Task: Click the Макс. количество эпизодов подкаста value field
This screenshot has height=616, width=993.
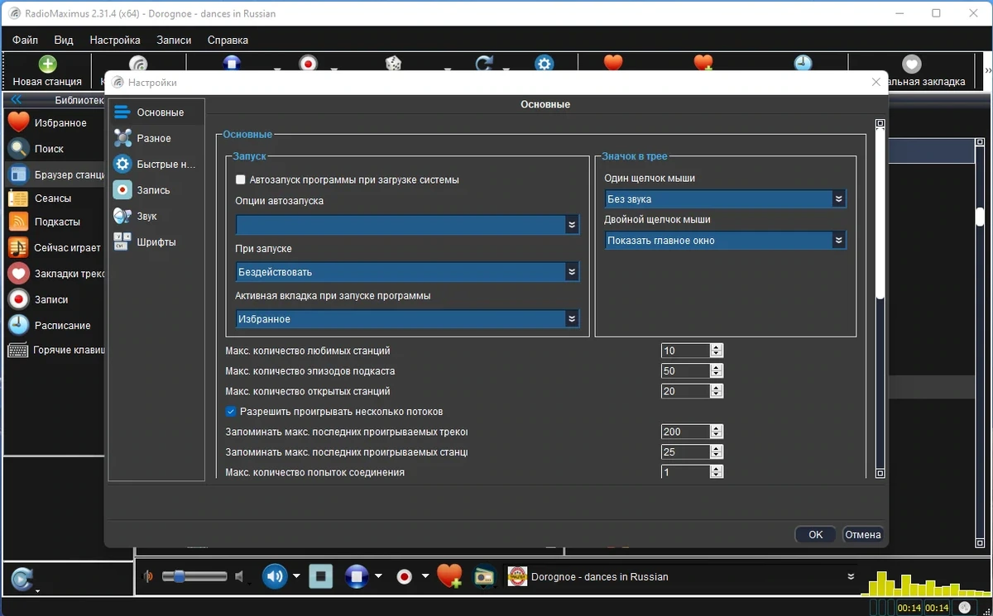Action: 685,370
